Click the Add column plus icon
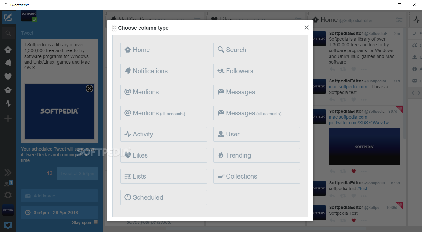The image size is (422, 232). 8,119
